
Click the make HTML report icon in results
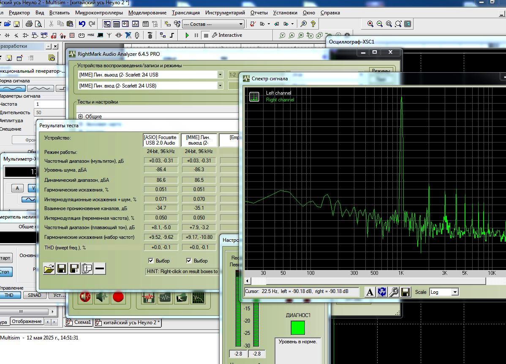click(x=74, y=269)
